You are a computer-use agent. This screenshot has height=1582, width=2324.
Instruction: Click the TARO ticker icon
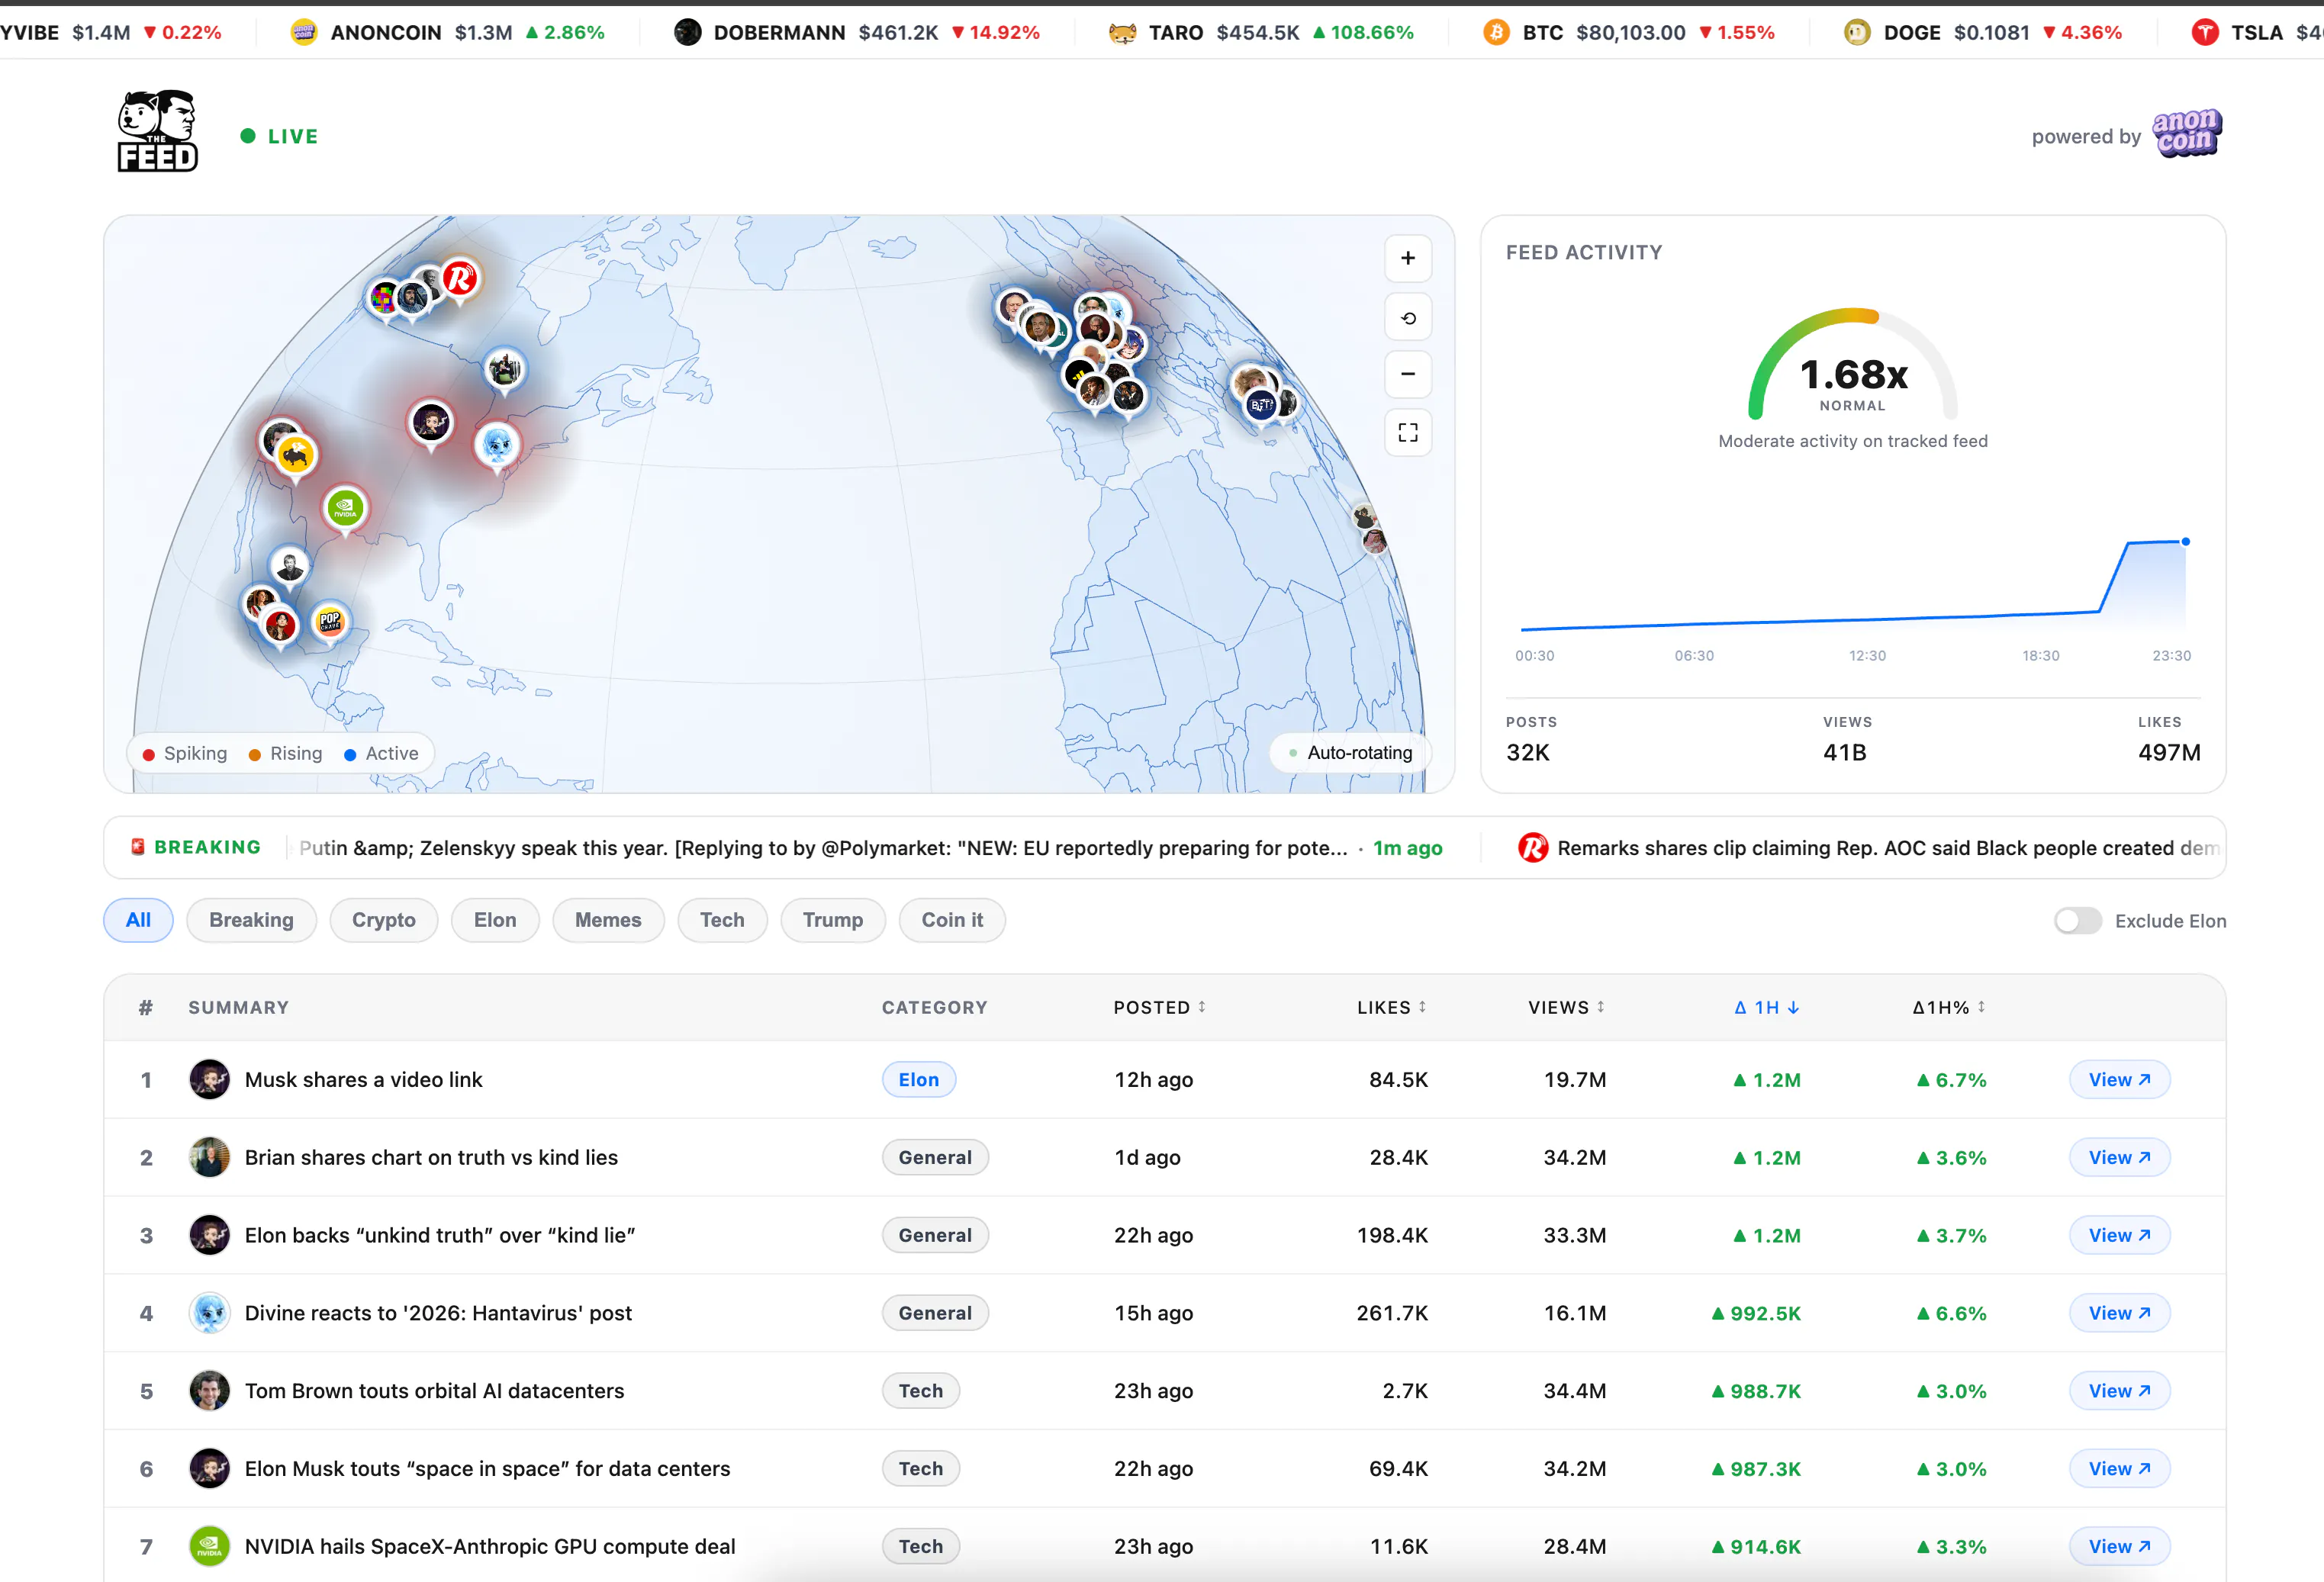[1123, 32]
